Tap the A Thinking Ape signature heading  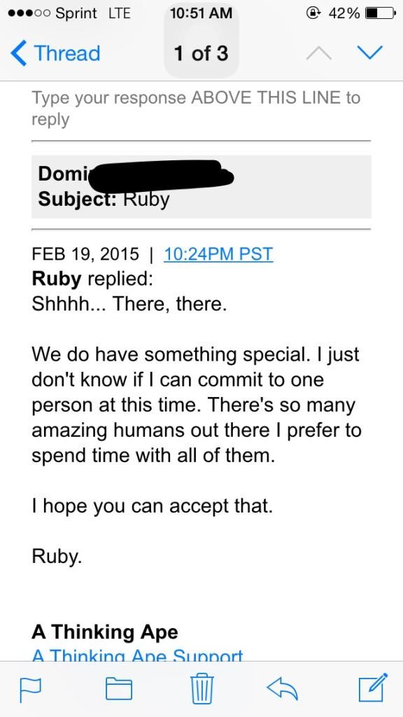tap(105, 632)
